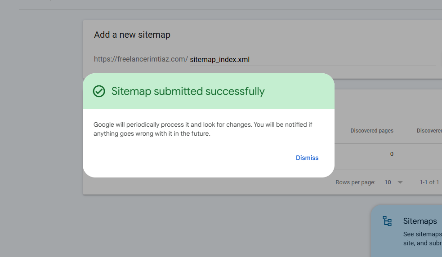Click the 'Add a new sitemap' heading
Image resolution: width=442 pixels, height=257 pixels.
(x=132, y=35)
